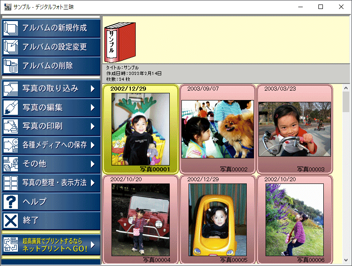Expand arrow beside 写真の編集
The width and height of the screenshot is (352, 266).
pos(93,108)
